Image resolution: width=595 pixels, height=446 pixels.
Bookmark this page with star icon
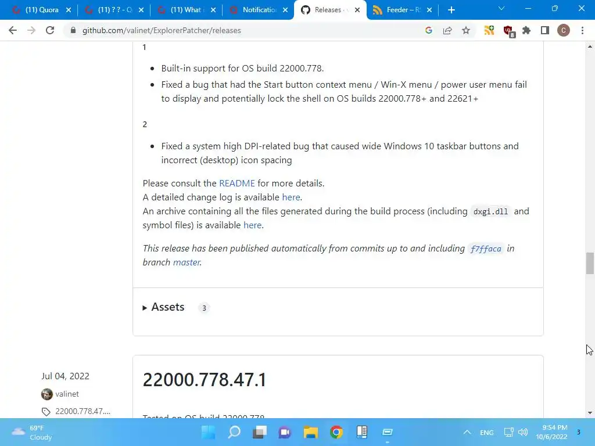(x=466, y=30)
